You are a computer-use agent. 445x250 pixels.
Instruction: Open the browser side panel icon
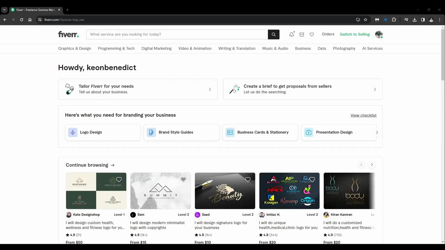tap(423, 20)
